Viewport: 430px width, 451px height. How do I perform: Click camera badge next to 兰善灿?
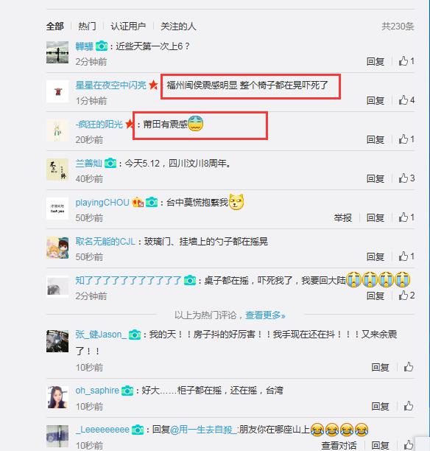(x=110, y=164)
